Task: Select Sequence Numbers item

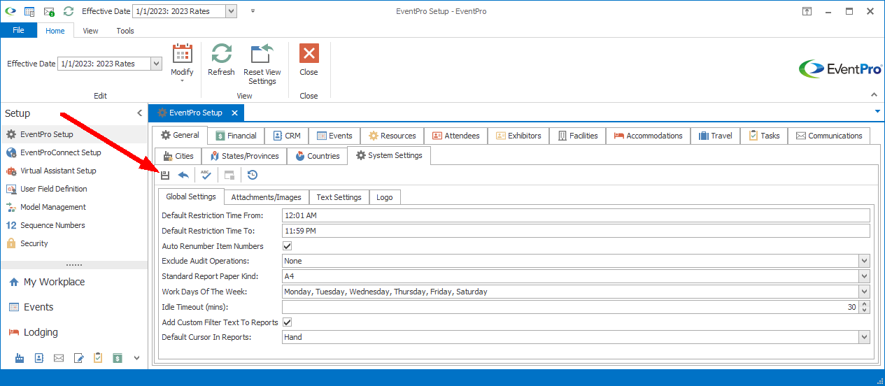Action: 74,225
